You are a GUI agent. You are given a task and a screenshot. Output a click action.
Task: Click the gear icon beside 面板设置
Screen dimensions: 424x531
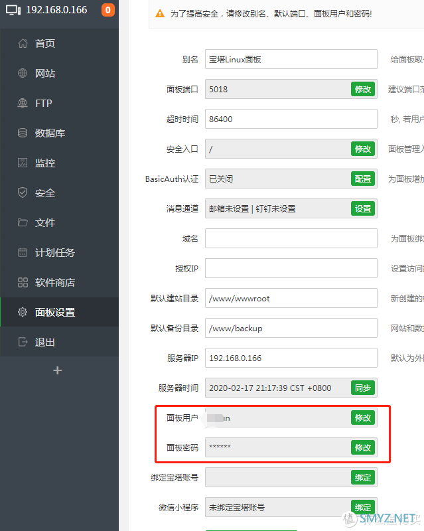(23, 312)
